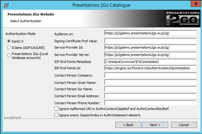Click the Service Provider Id field
This screenshot has width=202, height=134.
tap(151, 47)
